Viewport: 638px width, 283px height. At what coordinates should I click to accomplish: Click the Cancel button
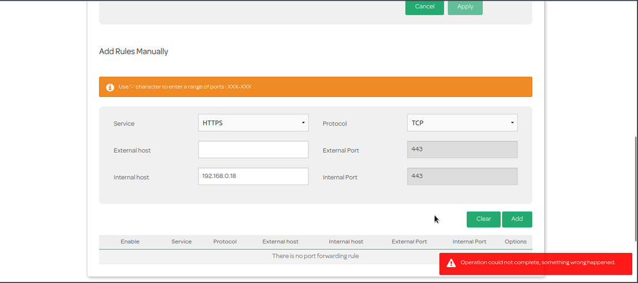[424, 7]
